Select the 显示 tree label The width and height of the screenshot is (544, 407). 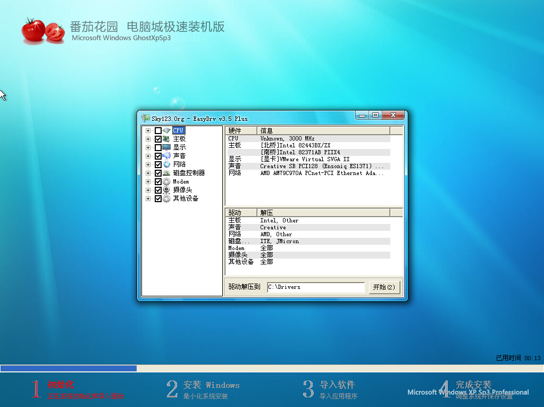click(179, 147)
